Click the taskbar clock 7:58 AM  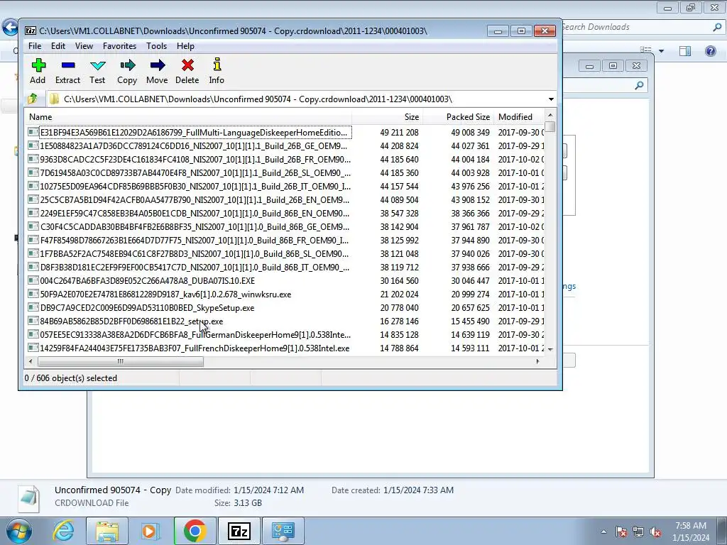point(691,526)
